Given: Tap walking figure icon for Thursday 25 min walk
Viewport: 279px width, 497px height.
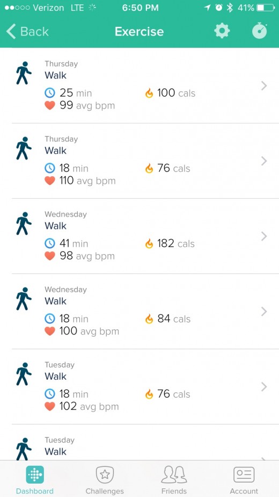Looking at the screenshot, I should tap(24, 73).
